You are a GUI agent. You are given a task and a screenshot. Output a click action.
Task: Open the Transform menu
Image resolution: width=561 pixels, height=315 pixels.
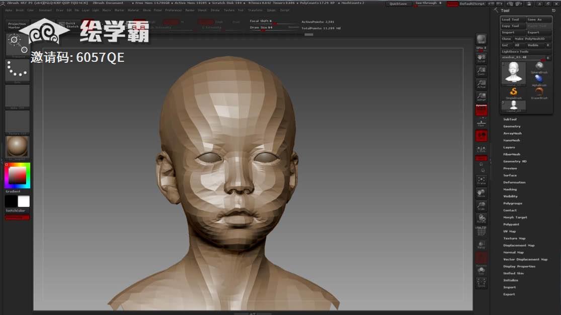click(255, 11)
